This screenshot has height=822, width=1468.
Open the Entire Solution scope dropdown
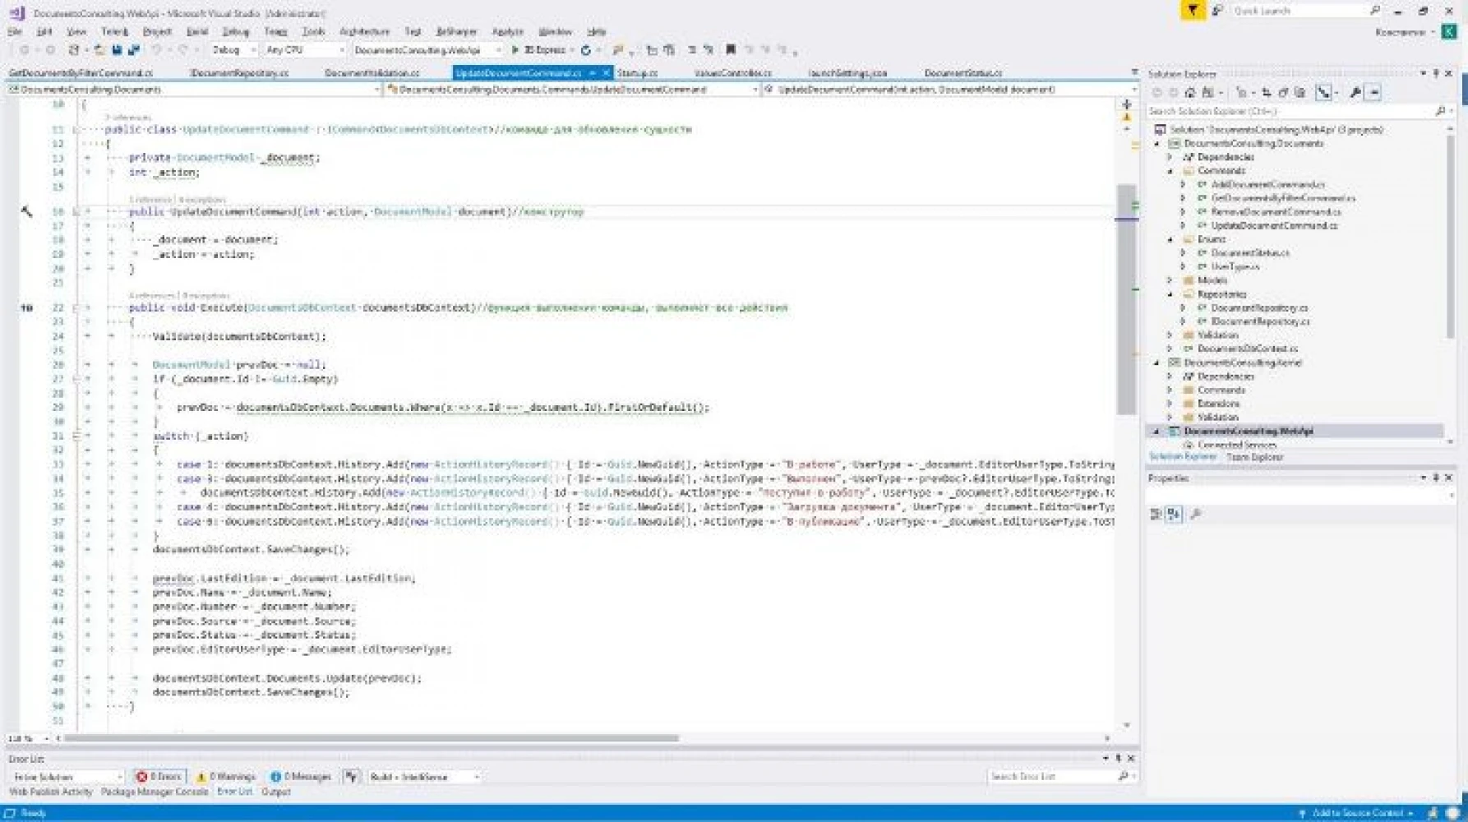tap(67, 777)
